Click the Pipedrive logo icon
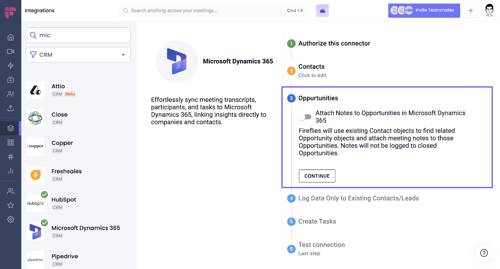500x269 pixels. 36,260
